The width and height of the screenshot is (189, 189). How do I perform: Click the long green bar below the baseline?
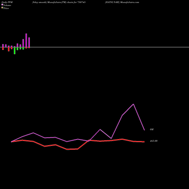tap(15, 50)
